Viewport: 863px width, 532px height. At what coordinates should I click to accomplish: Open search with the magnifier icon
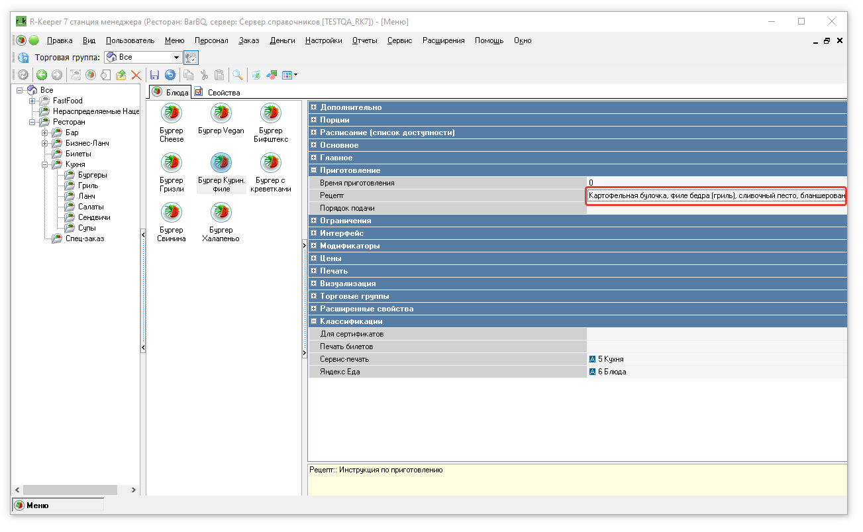tap(237, 75)
